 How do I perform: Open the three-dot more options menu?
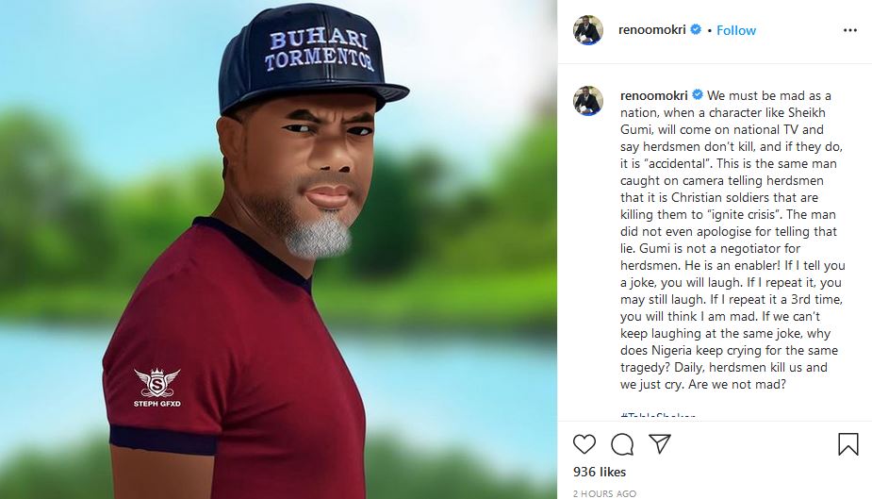pos(849,30)
